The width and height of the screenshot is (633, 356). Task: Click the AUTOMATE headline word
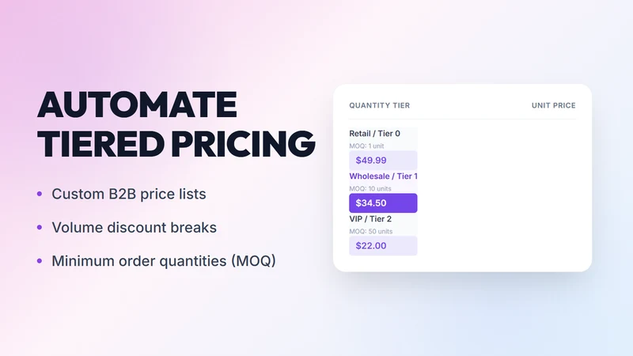pyautogui.click(x=137, y=104)
